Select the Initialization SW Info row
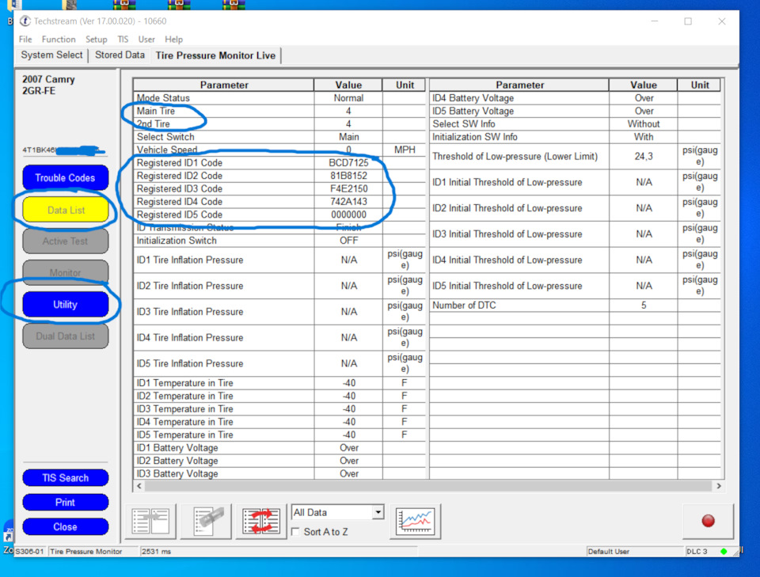 575,137
